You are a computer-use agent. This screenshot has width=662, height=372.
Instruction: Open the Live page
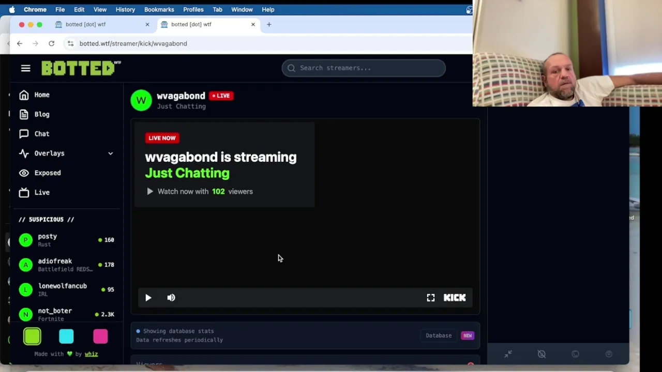tap(42, 193)
